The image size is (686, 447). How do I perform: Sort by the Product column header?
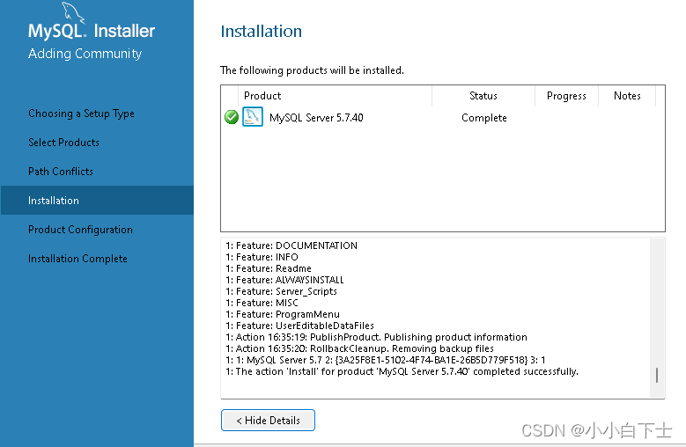pyautogui.click(x=335, y=96)
